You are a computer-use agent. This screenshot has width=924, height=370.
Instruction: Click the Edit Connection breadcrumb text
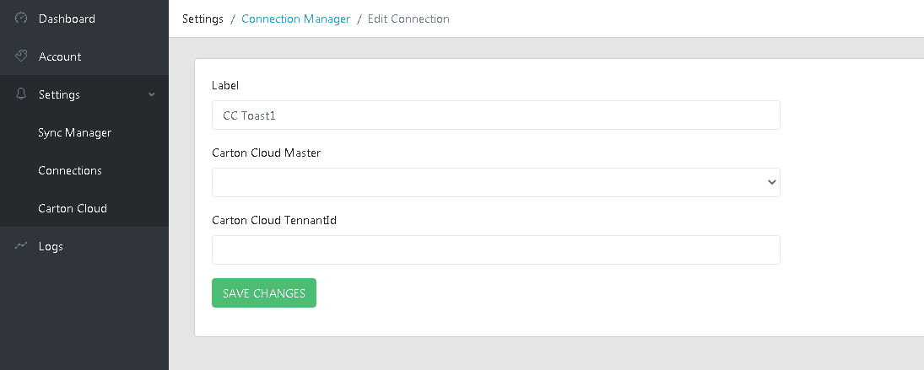point(408,19)
